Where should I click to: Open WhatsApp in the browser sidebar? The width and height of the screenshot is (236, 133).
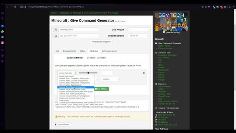[x=3, y=31]
